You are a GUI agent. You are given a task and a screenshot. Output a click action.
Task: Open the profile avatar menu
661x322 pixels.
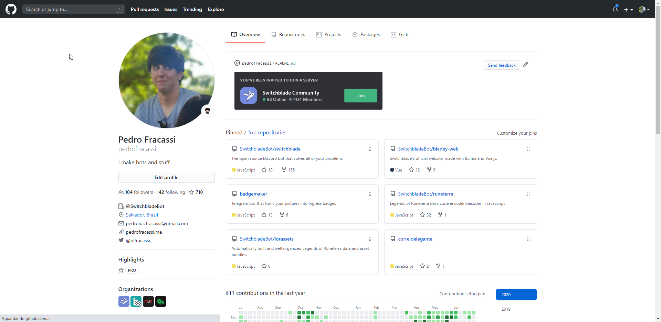coord(643,9)
